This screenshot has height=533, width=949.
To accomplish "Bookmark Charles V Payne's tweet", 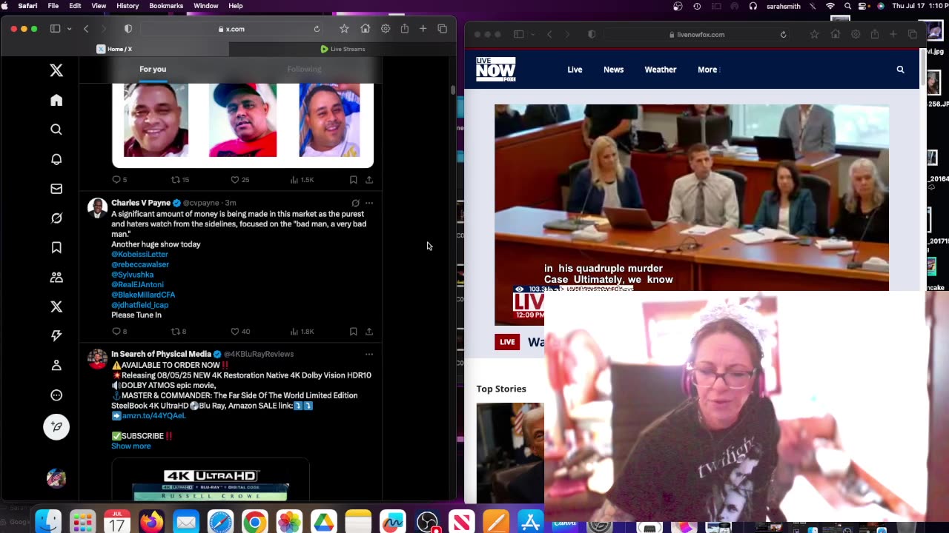I will tap(354, 332).
